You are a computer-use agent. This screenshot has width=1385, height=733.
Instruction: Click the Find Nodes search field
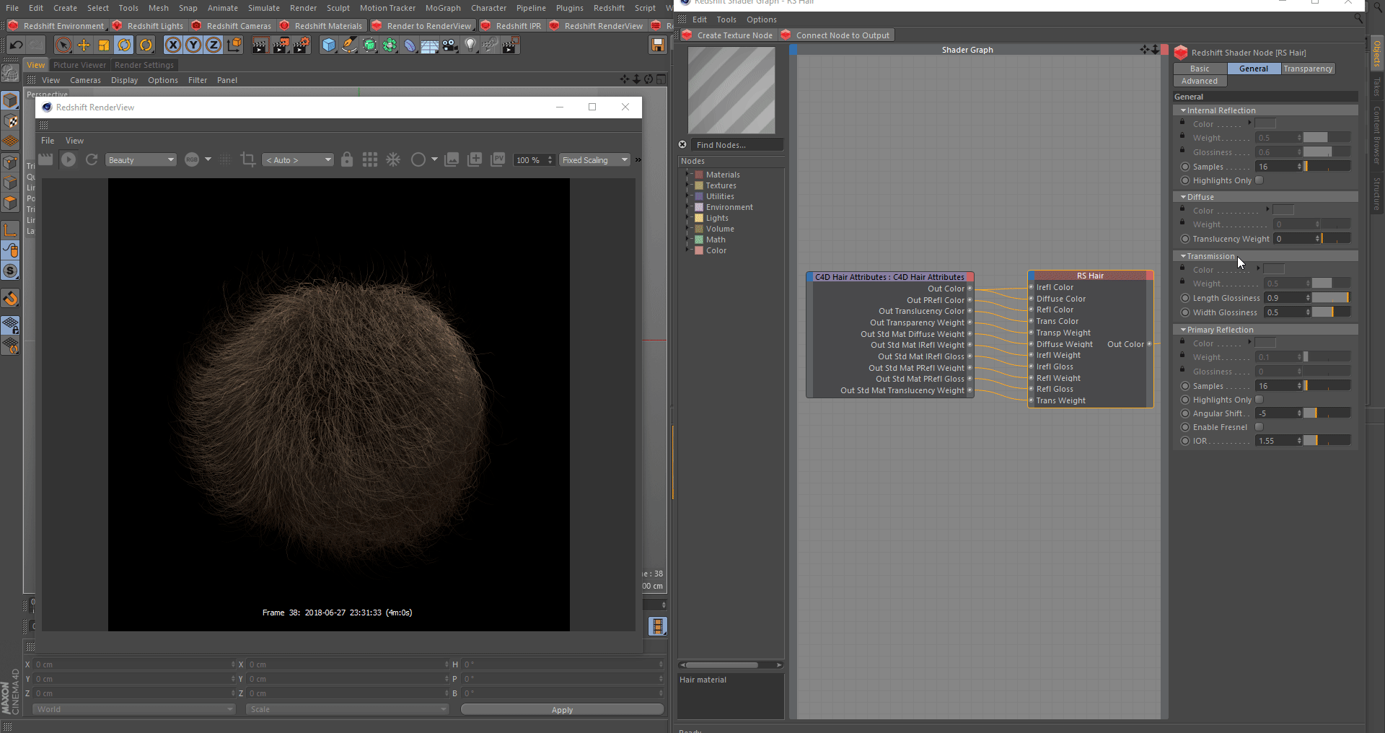click(x=736, y=145)
